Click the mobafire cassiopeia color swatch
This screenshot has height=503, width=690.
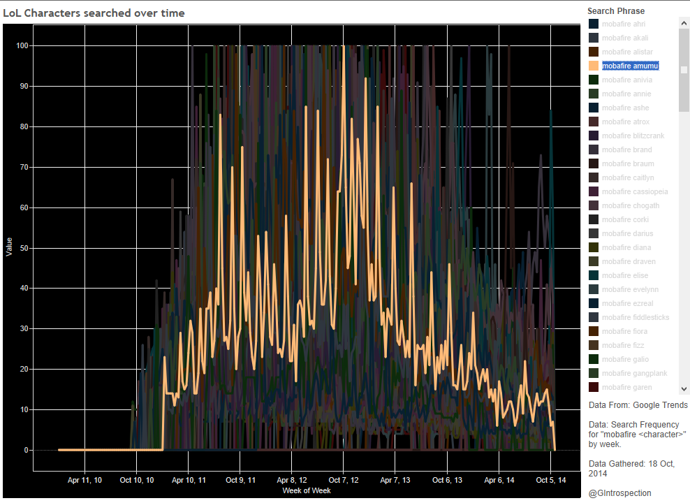tap(594, 191)
